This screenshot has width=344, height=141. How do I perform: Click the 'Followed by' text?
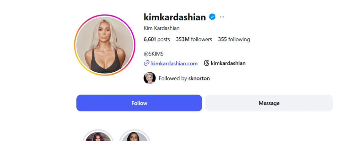pyautogui.click(x=173, y=78)
